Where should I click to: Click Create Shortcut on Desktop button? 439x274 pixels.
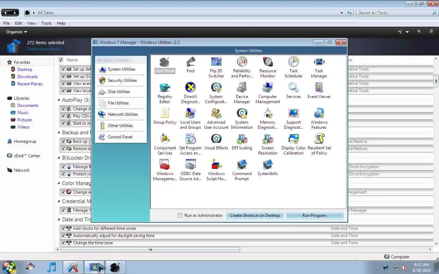(255, 215)
